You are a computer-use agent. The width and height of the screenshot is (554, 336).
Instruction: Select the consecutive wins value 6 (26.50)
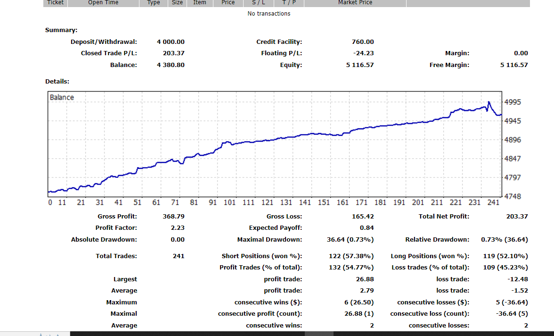pyautogui.click(x=359, y=302)
